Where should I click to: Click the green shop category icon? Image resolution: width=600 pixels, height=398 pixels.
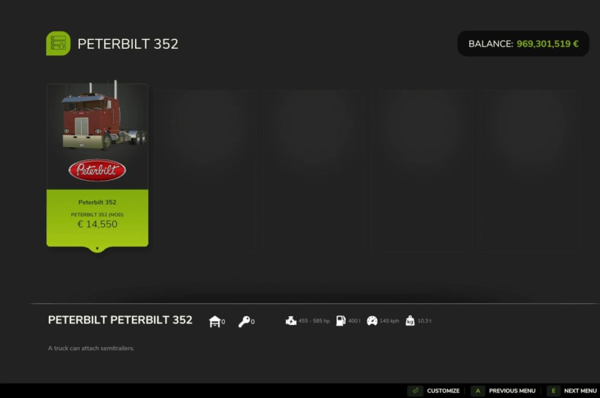pyautogui.click(x=58, y=44)
